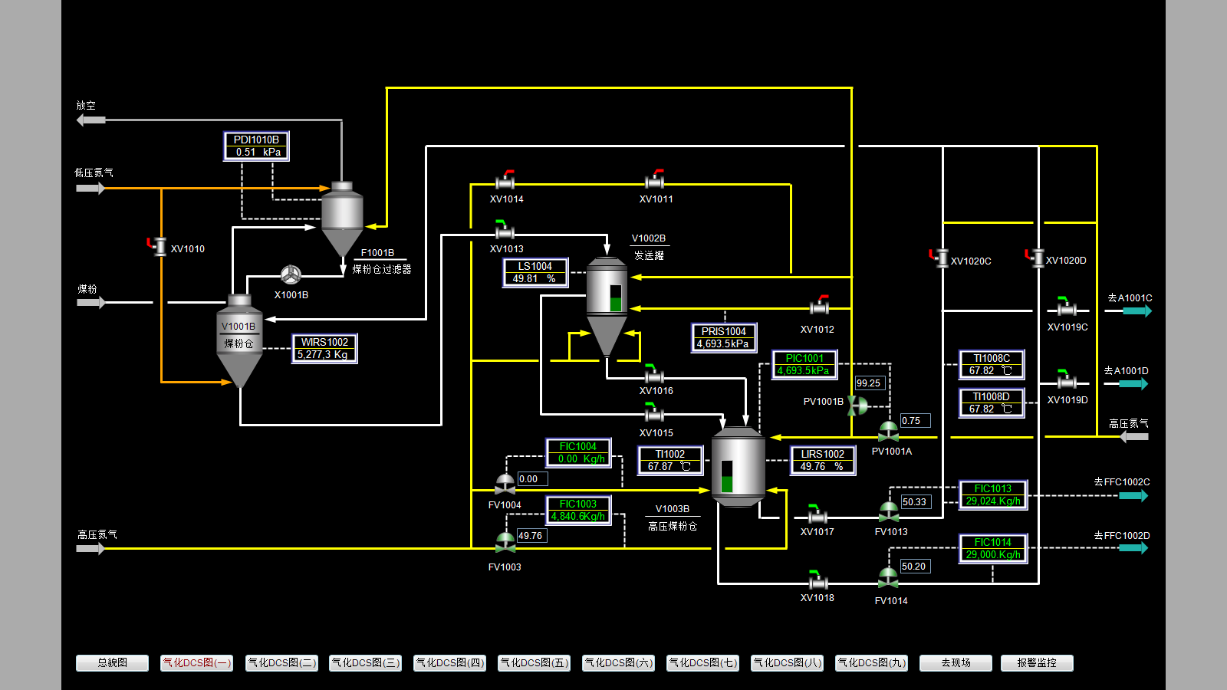The width and height of the screenshot is (1227, 690).
Task: Click the XV1014 shutoff valve icon
Action: [x=505, y=182]
